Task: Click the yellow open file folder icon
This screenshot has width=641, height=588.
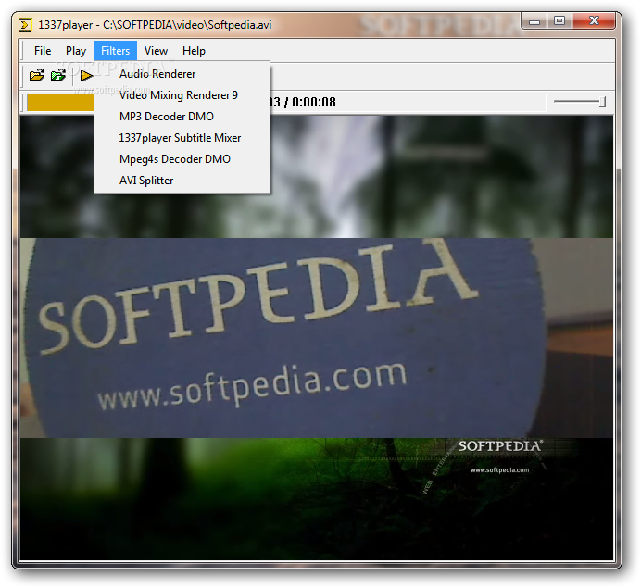Action: coord(37,76)
